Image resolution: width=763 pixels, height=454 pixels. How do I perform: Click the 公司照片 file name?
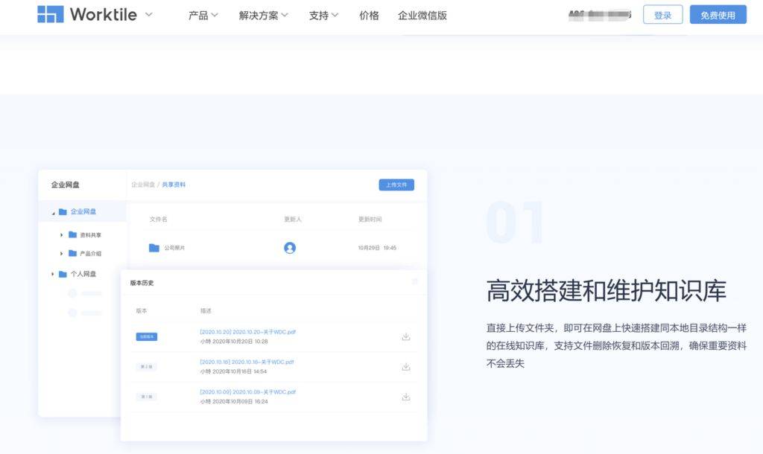(x=174, y=248)
